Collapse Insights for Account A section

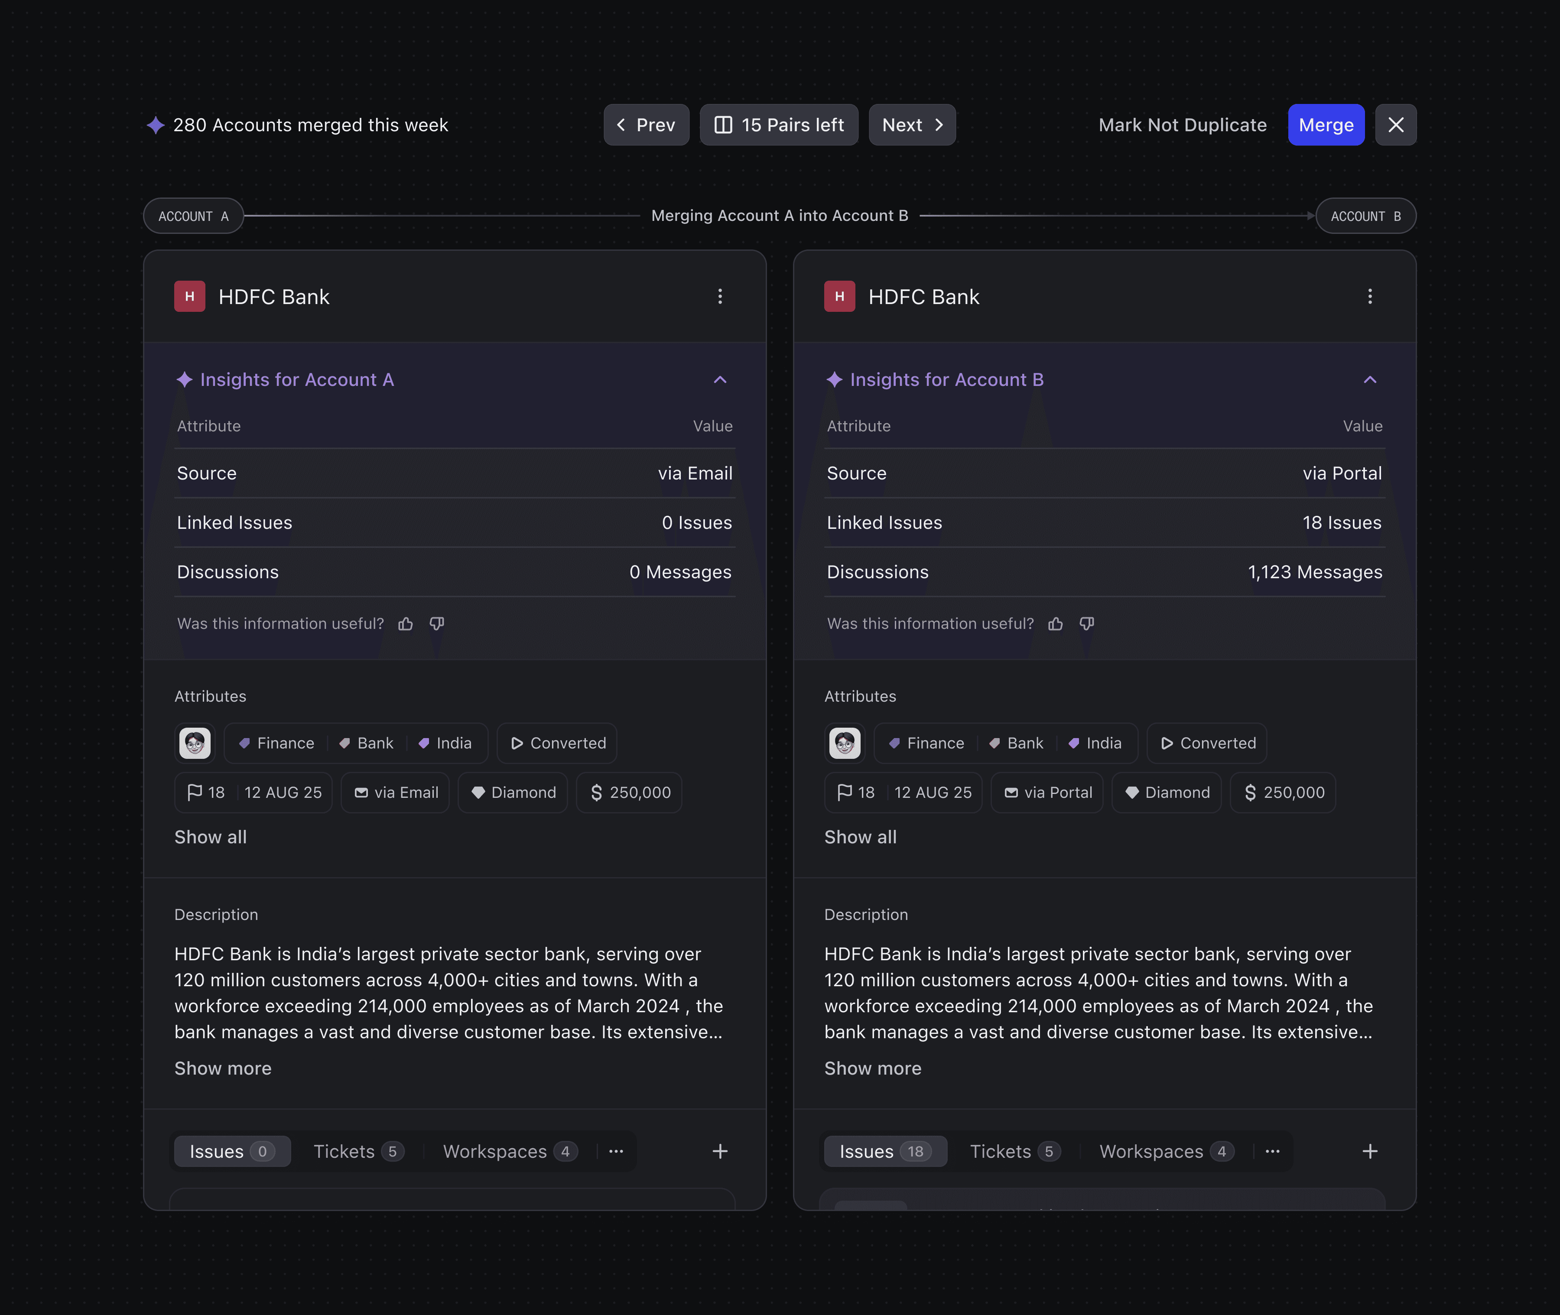click(x=720, y=380)
